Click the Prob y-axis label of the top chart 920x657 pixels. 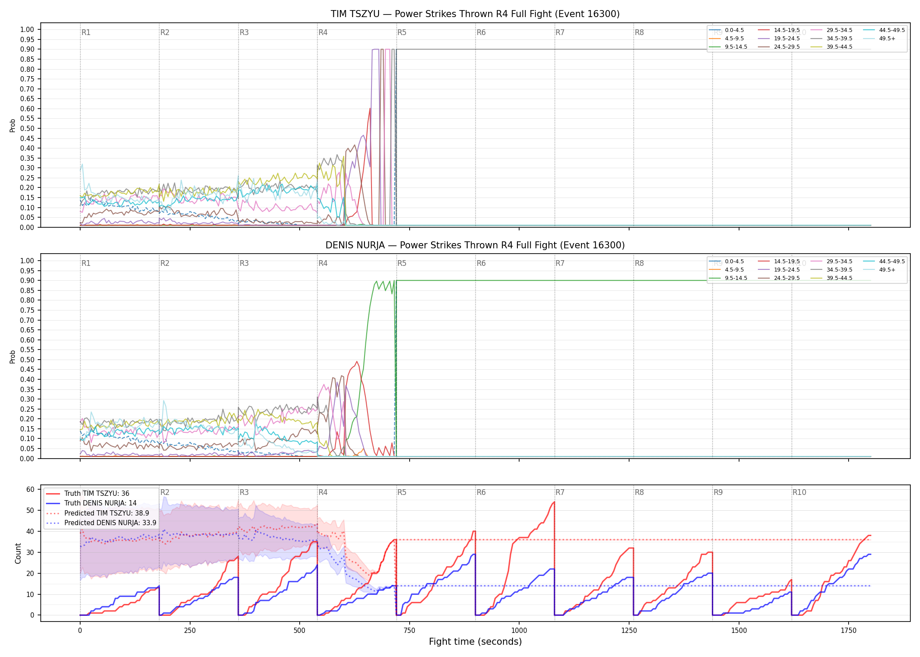coord(13,125)
